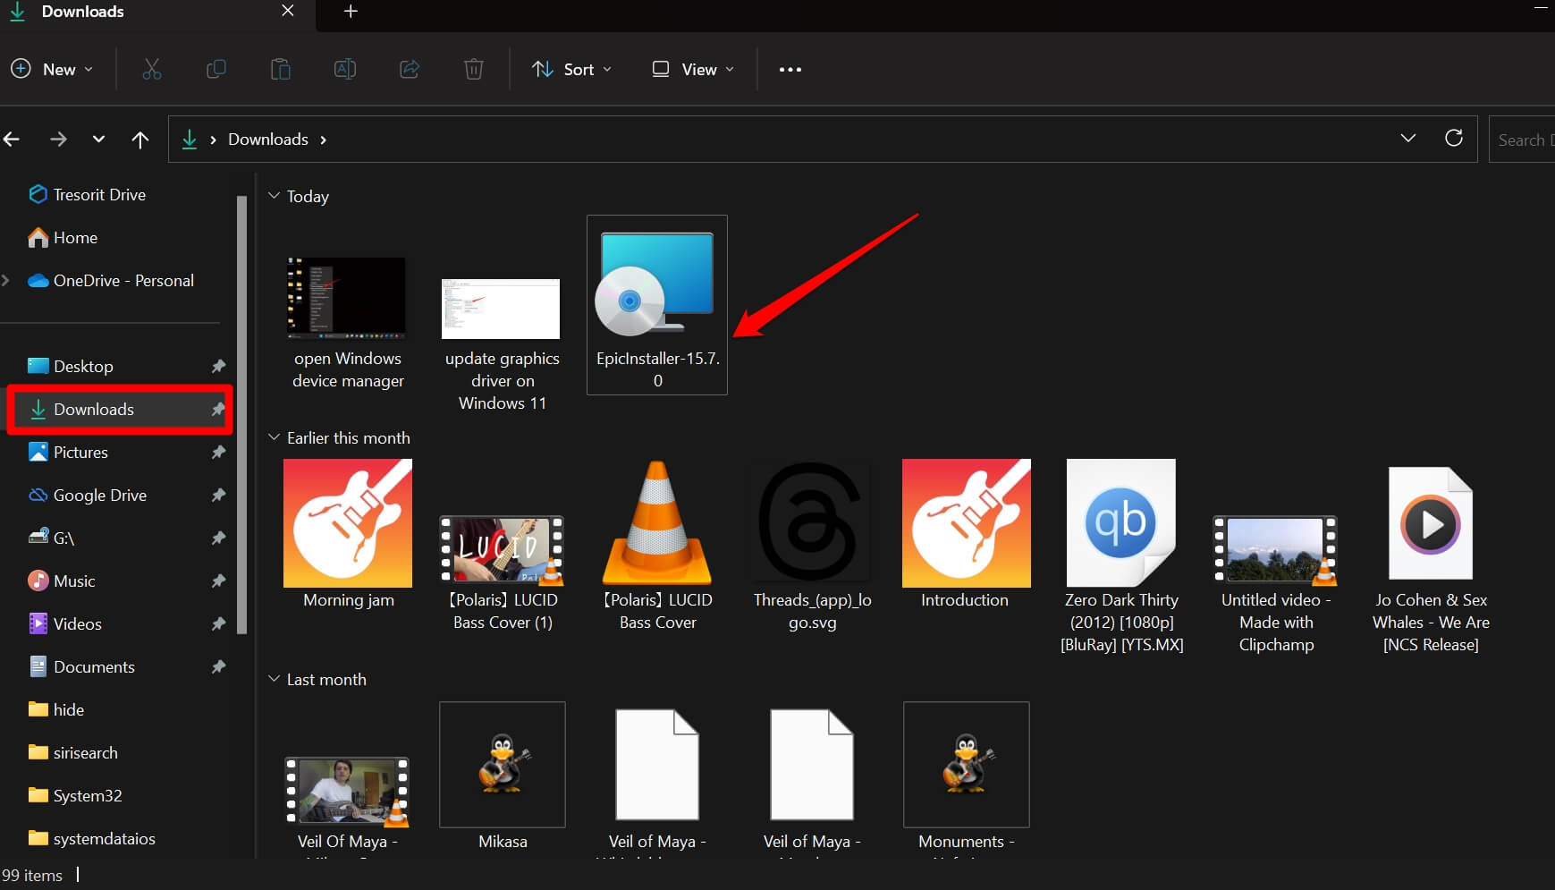Open the See more ellipsis menu
The image size is (1555, 890).
790,69
